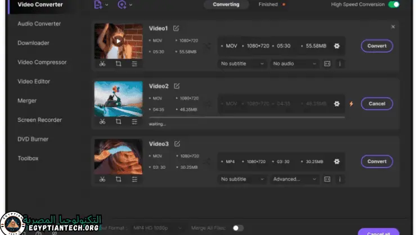Open the No audio dropdown for Video1
This screenshot has width=418, height=235.
pyautogui.click(x=295, y=64)
